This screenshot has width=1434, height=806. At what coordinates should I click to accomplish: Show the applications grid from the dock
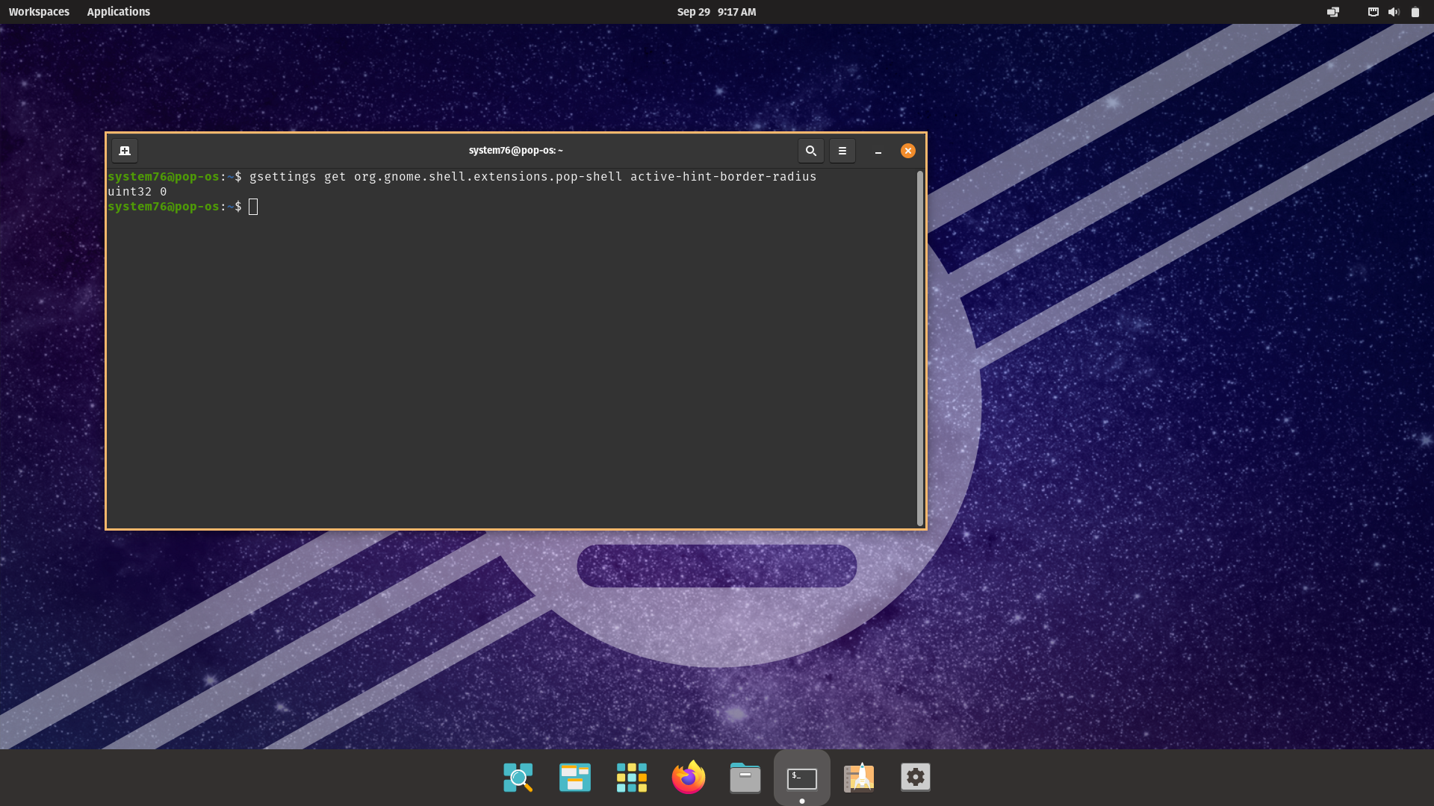pos(631,778)
